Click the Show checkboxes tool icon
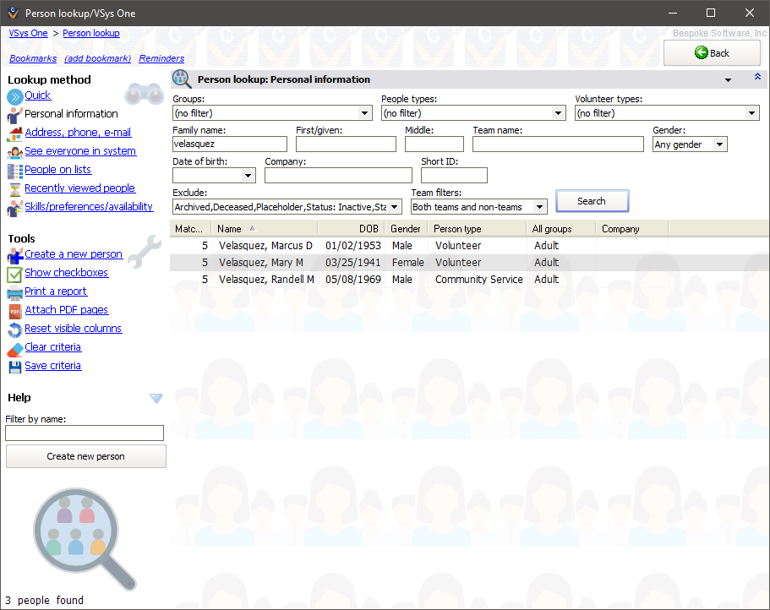This screenshot has height=610, width=770. (x=14, y=272)
